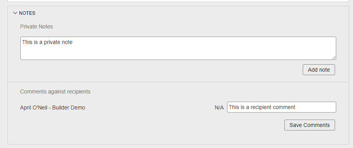Image resolution: width=353 pixels, height=148 pixels.
Task: Click the word "comment" in recipient input
Action: click(x=284, y=107)
